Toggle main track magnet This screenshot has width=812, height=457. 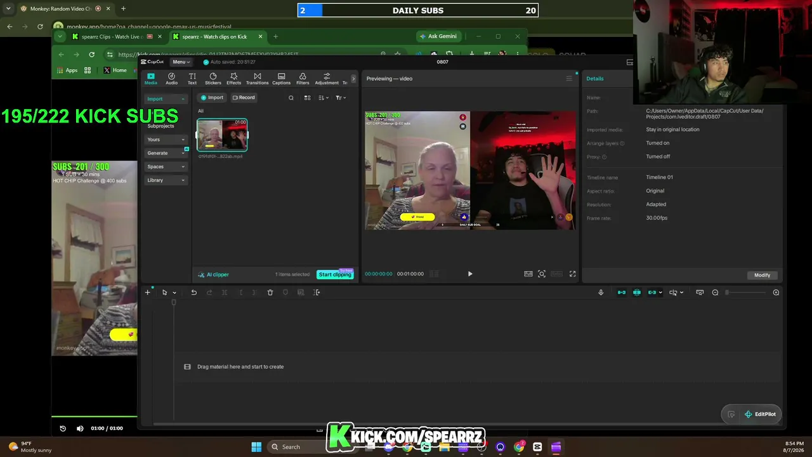coord(622,293)
